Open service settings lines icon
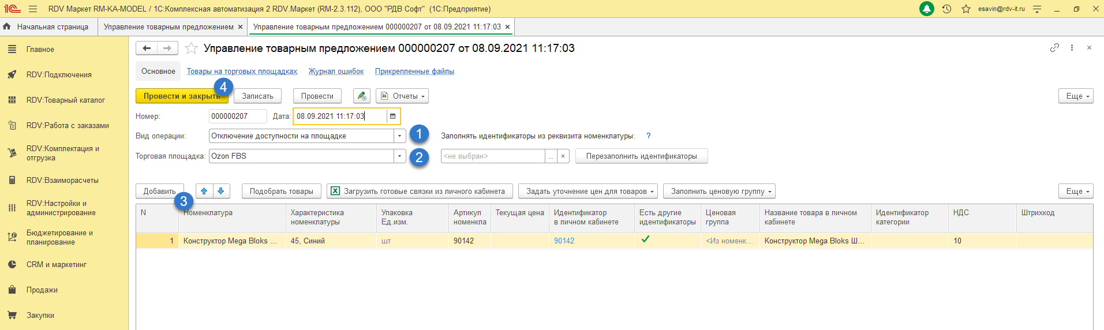Image resolution: width=1104 pixels, height=330 pixels. pos(1037,9)
